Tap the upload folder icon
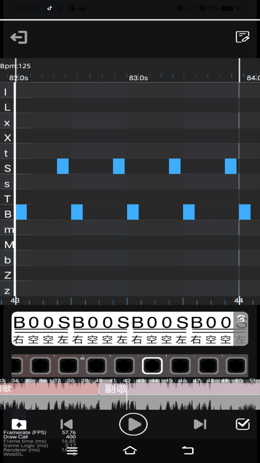Screen dimensions: 260x463 [19, 424]
